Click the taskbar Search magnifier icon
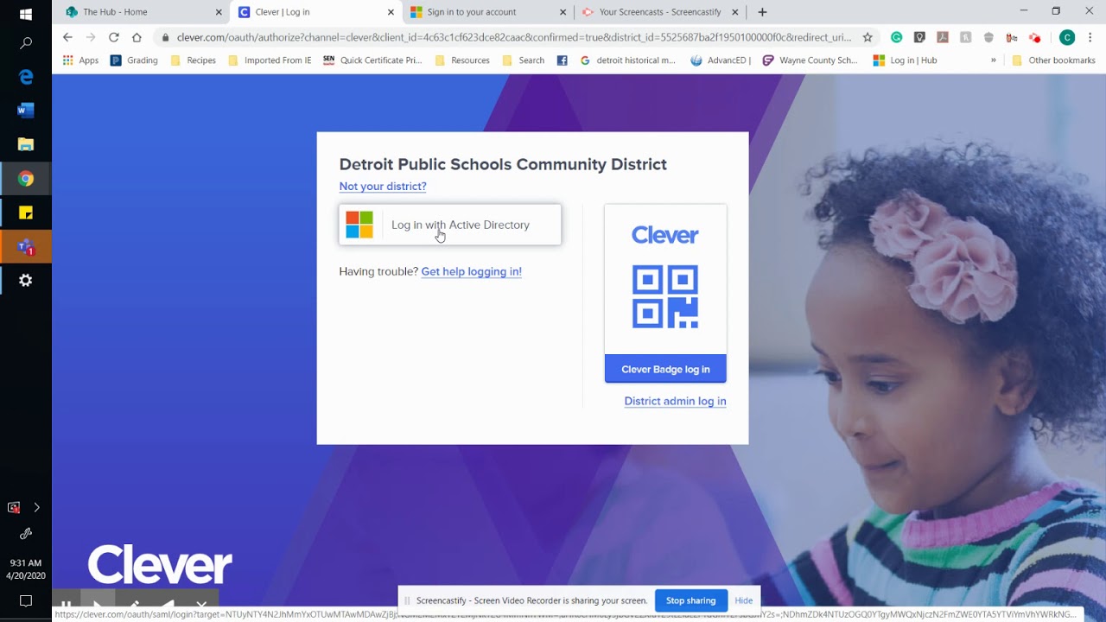 (x=26, y=42)
